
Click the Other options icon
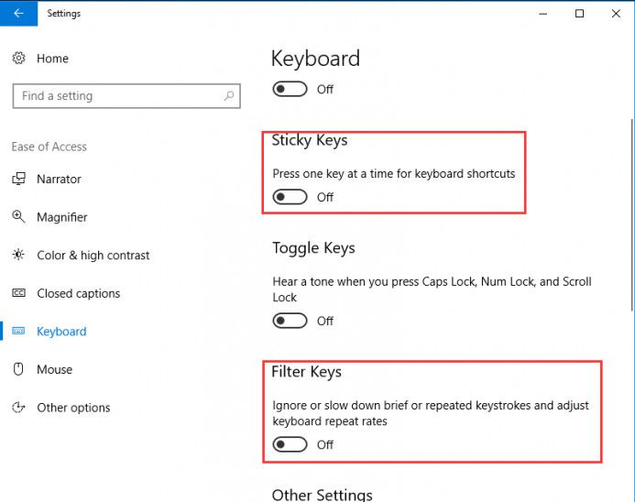(18, 407)
